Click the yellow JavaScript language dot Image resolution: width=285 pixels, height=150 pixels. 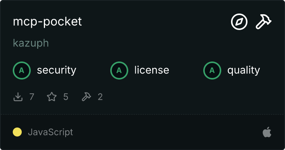pyautogui.click(x=17, y=132)
